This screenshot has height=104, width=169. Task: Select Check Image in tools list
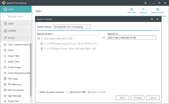click(x=14, y=67)
